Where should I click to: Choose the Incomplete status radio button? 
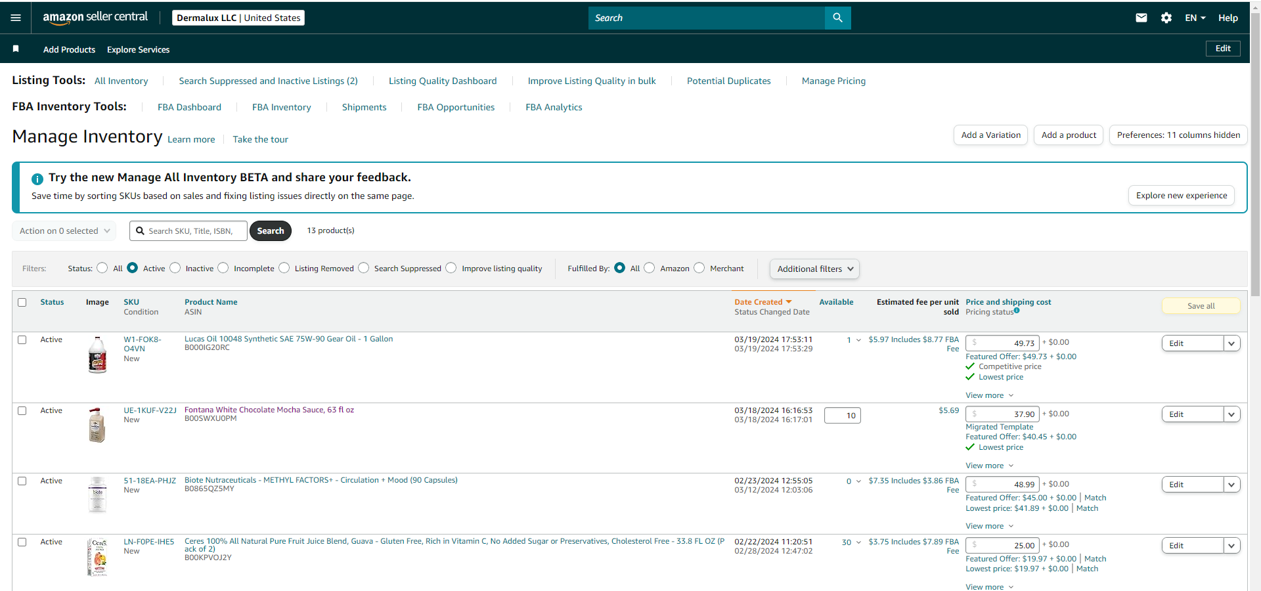[x=223, y=268]
